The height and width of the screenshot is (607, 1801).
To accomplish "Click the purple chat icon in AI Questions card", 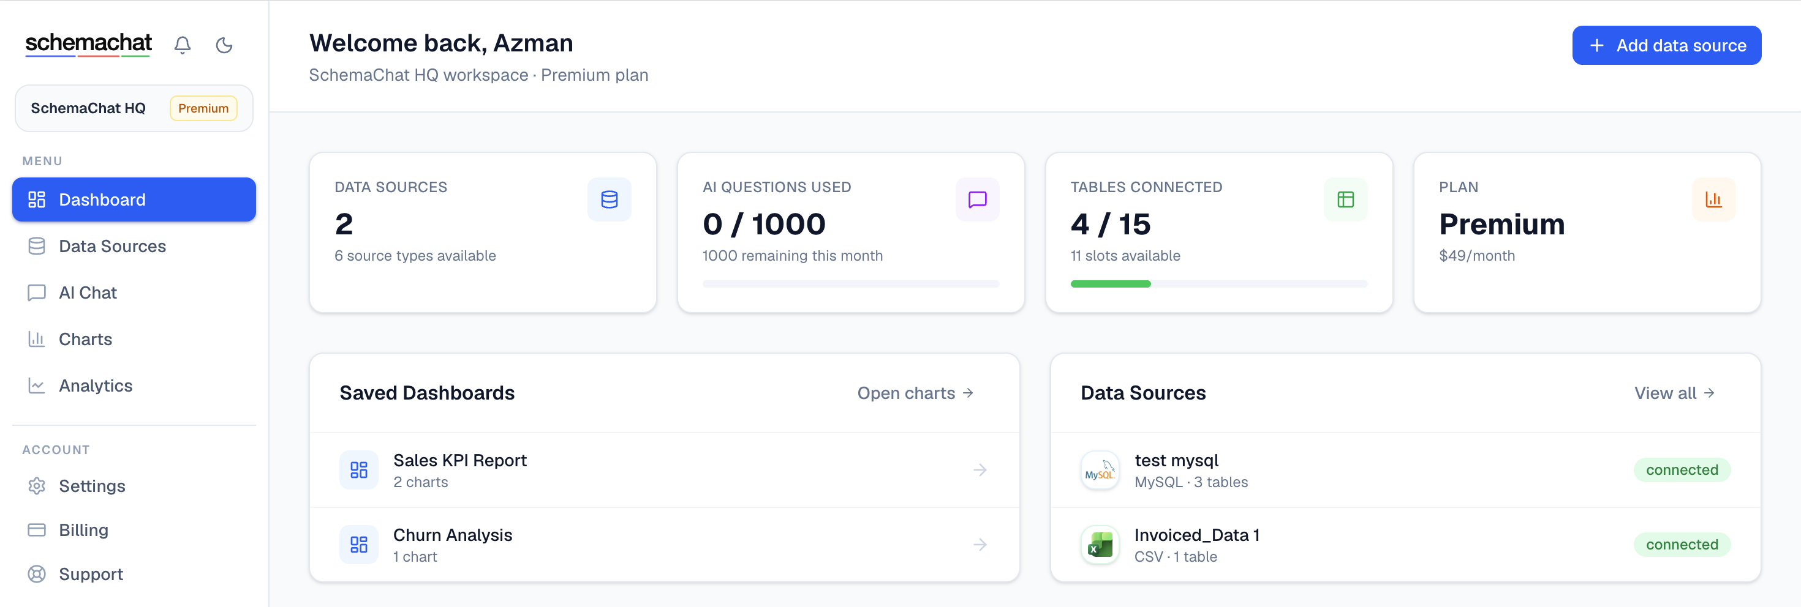I will click(978, 199).
